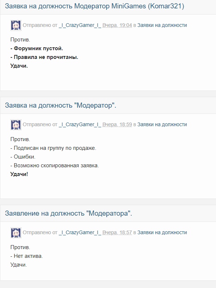Click the timestamp Вчера, 18:57

coord(117,232)
